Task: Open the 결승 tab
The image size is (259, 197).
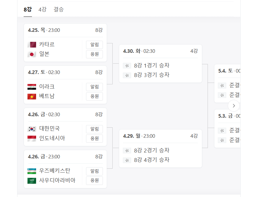Action: coord(58,9)
